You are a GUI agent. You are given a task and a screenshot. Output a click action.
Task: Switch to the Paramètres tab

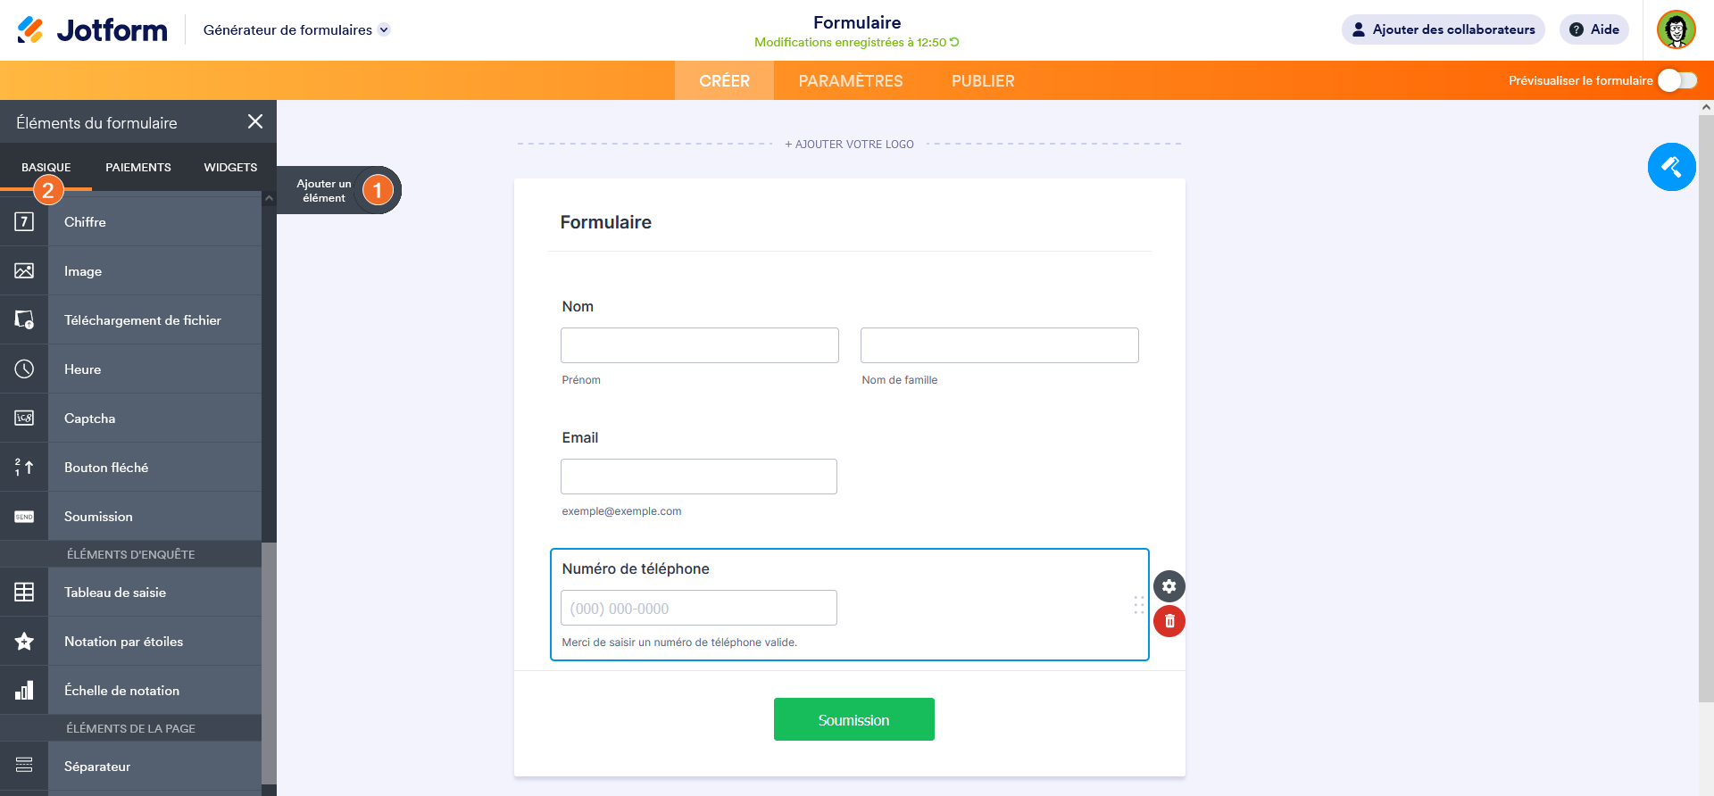pos(850,81)
